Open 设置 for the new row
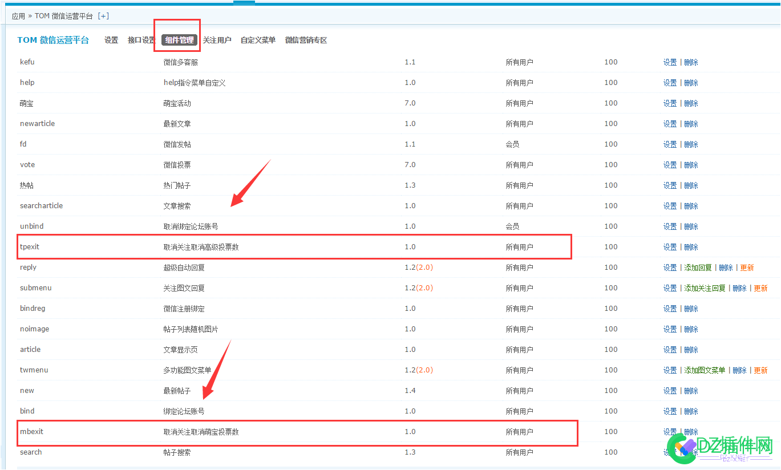The height and width of the screenshot is (470, 781). [x=670, y=391]
